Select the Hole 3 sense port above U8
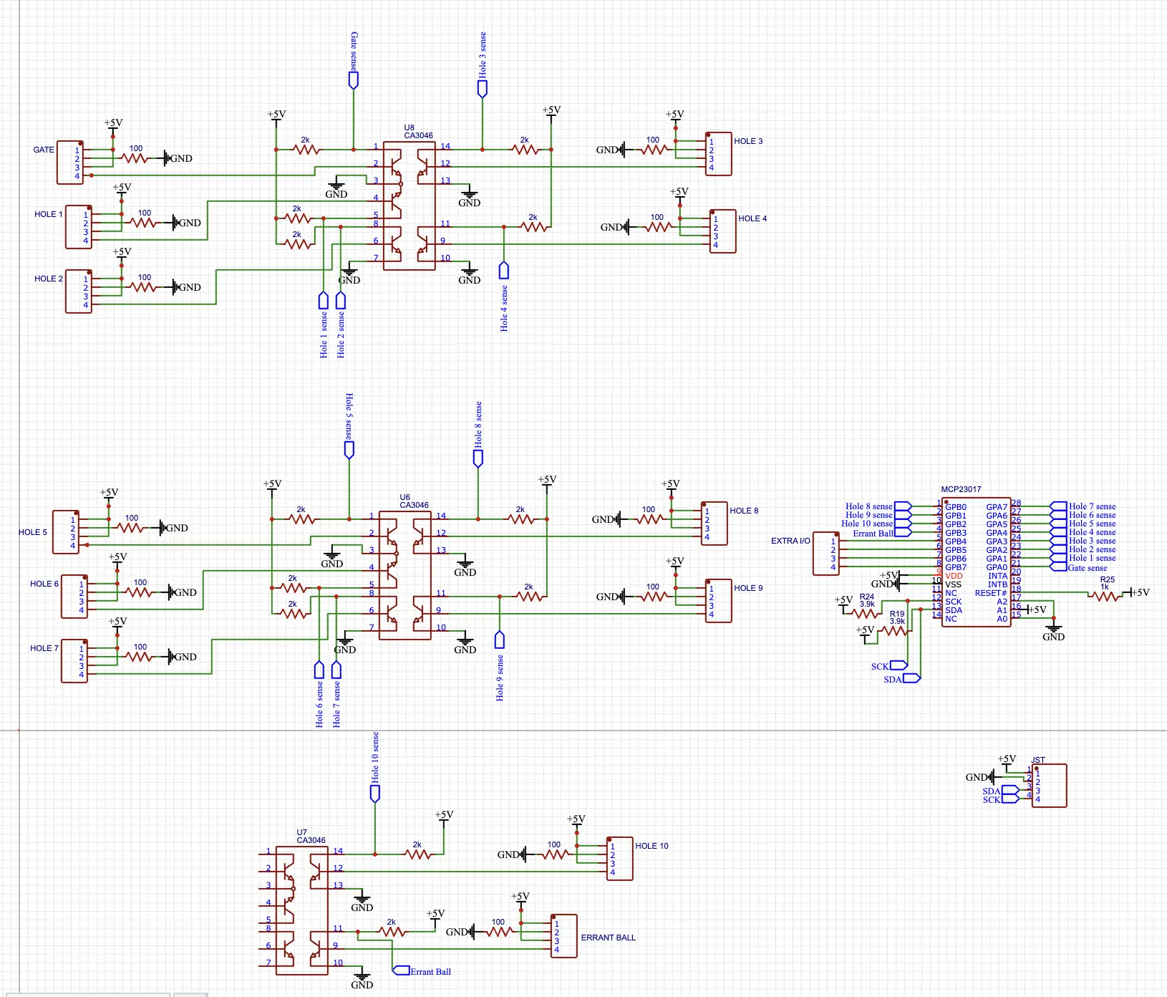1167x997 pixels. [x=482, y=88]
